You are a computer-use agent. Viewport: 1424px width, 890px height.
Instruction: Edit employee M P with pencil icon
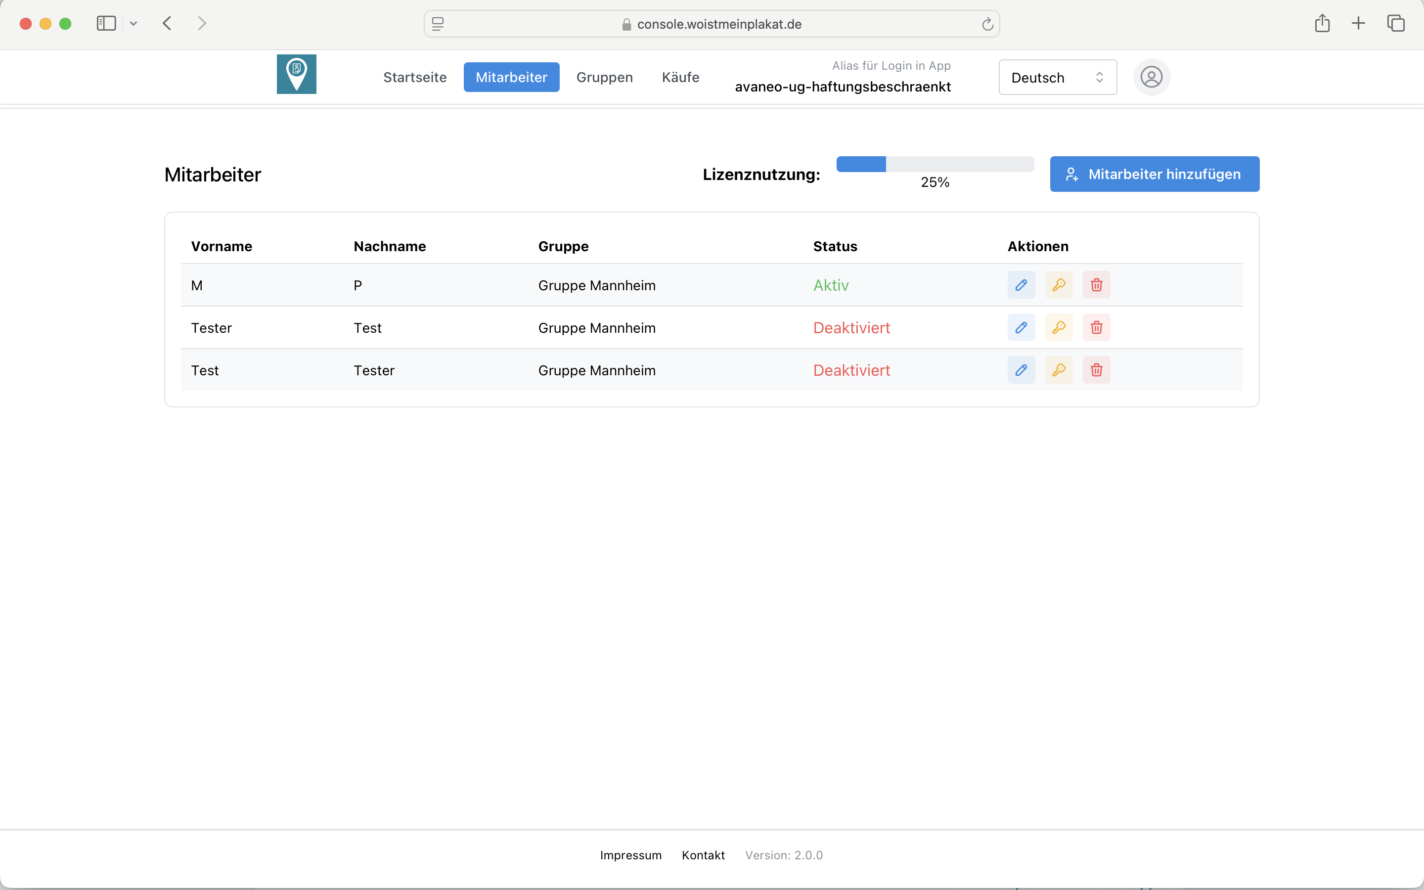point(1021,285)
